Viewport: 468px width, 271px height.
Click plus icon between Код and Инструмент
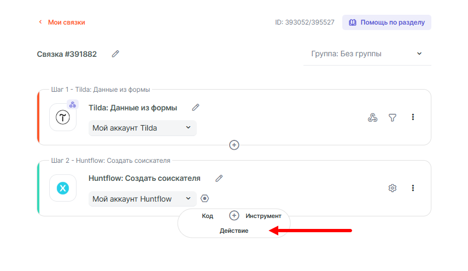234,216
